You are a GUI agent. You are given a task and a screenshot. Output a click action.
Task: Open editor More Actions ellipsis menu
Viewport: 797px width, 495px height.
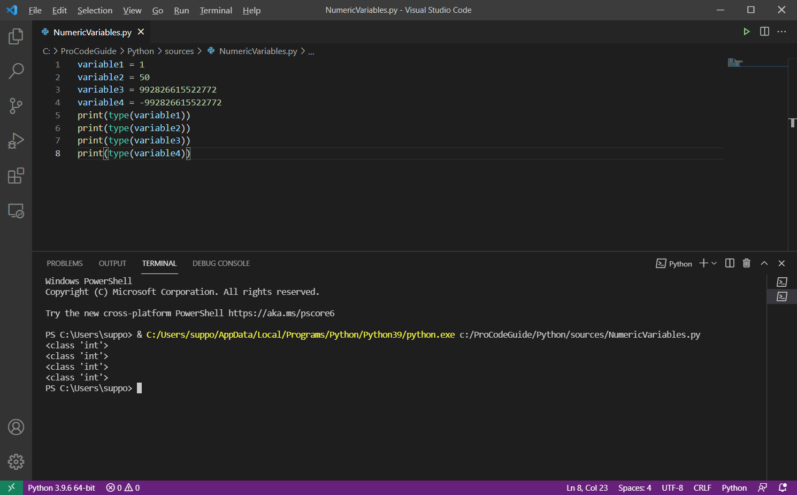[x=781, y=32]
